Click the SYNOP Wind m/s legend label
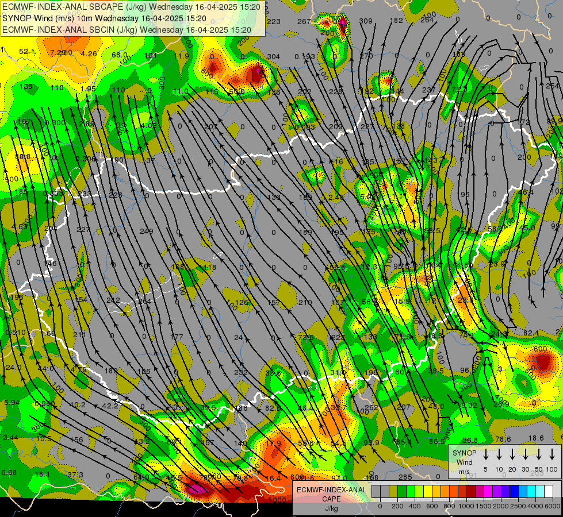Image resolution: width=563 pixels, height=517 pixels. coord(464,462)
